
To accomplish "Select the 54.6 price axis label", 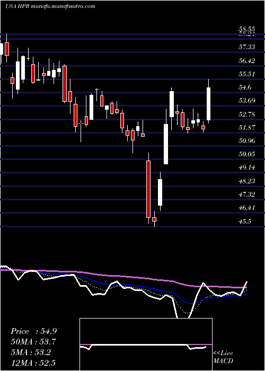I will (245, 87).
